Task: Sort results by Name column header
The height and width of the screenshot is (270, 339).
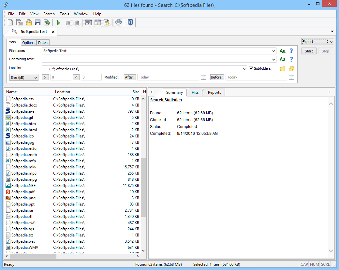Action: click(29, 92)
